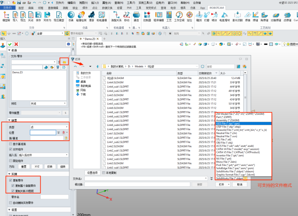
Task: Click the refresh icon beside path bar
Action: (x=202, y=67)
